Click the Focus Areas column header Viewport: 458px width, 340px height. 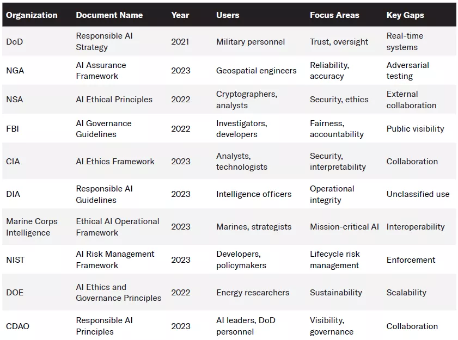pyautogui.click(x=334, y=15)
